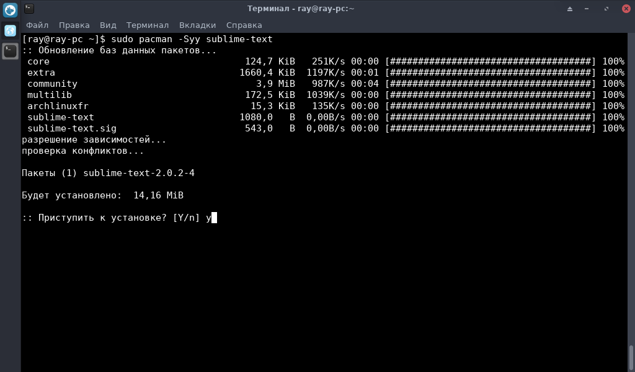This screenshot has height=372, width=635.
Task: Show the Вкладки menu
Action: pos(197,25)
